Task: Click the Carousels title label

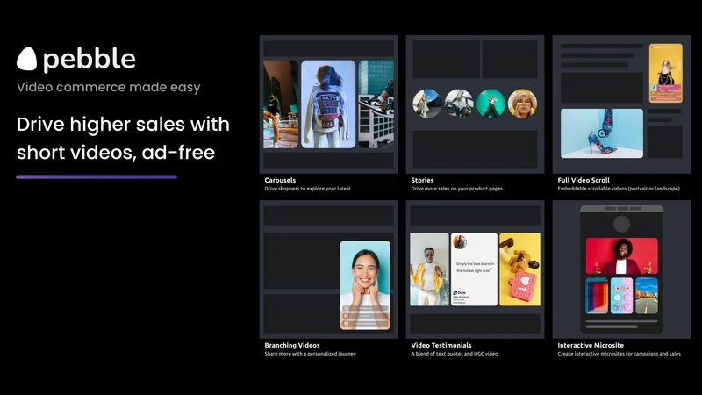Action: tap(280, 180)
